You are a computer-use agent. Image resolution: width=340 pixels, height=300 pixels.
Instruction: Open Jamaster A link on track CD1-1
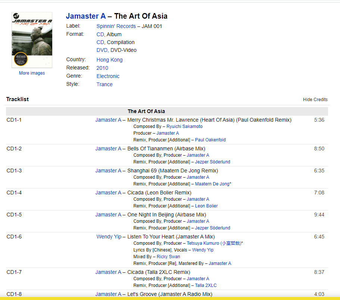(108, 120)
